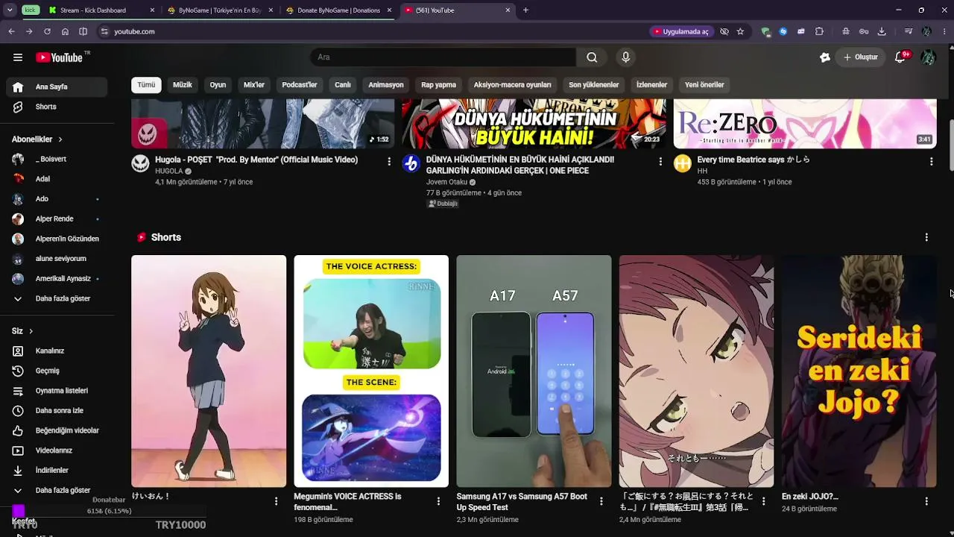Open the Siz section chevron

(31, 331)
